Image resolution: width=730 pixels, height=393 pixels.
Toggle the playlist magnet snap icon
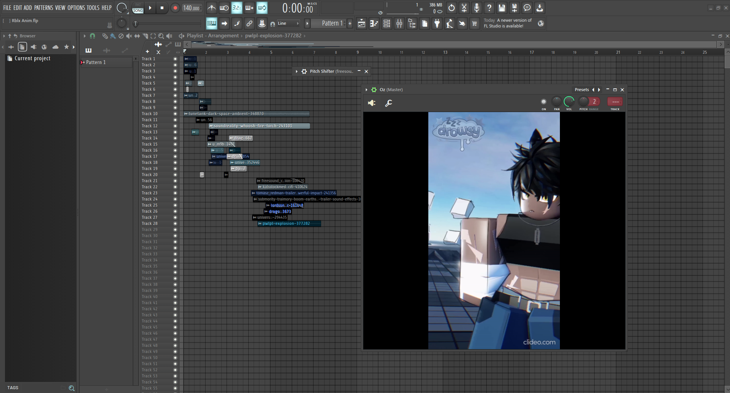pyautogui.click(x=92, y=36)
